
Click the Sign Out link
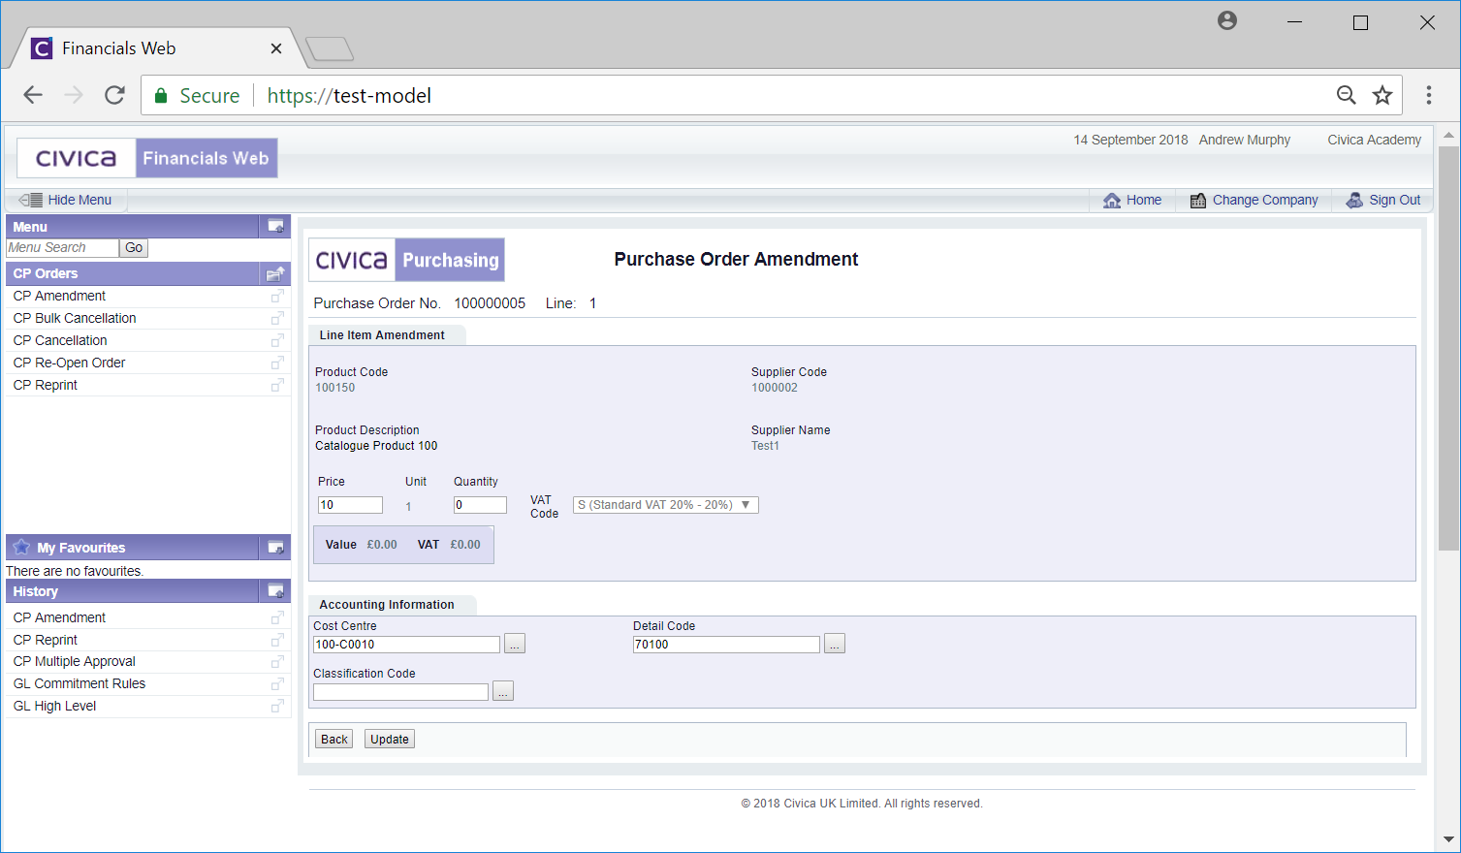point(1395,200)
